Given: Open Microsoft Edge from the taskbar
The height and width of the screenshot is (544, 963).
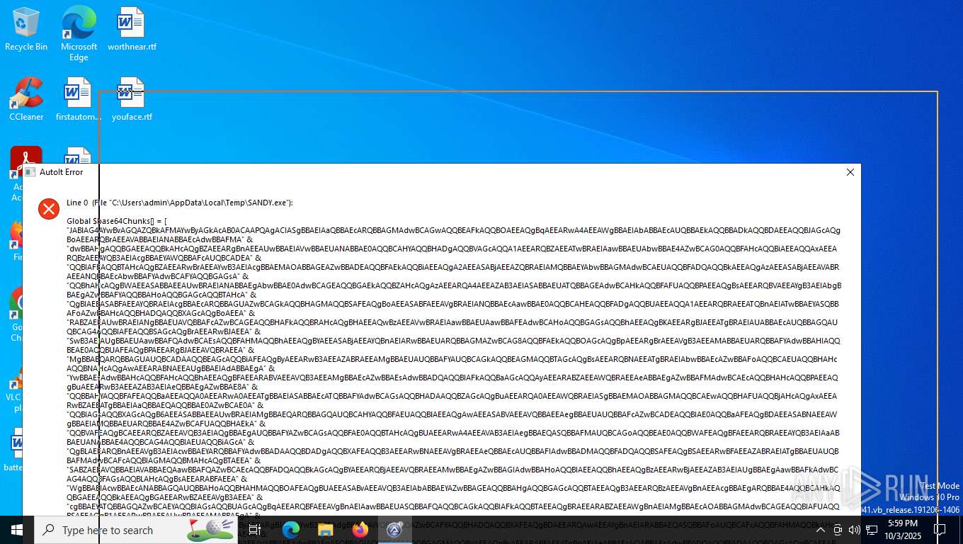Looking at the screenshot, I should pos(291,530).
